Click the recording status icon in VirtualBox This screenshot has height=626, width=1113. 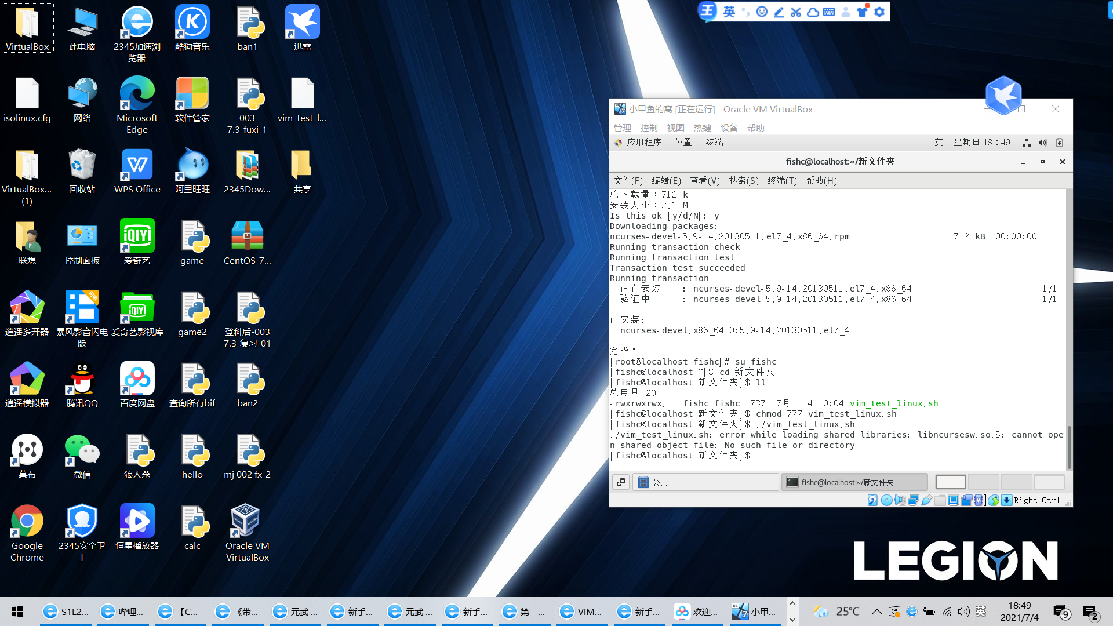pos(966,500)
